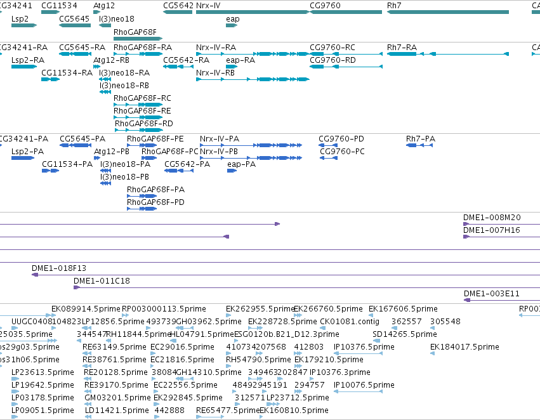Click the CG5645 gene label
Screen dimensions: 540x420
click(74, 18)
